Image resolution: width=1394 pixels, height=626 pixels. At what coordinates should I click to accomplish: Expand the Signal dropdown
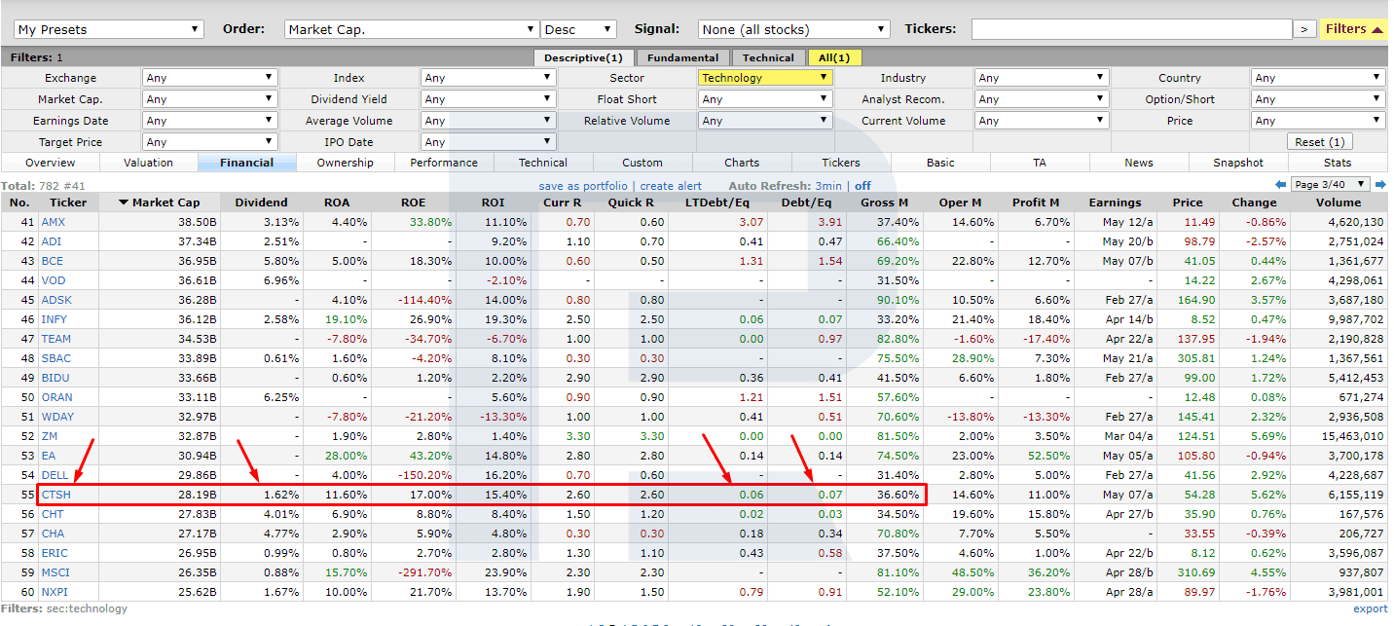(x=794, y=29)
